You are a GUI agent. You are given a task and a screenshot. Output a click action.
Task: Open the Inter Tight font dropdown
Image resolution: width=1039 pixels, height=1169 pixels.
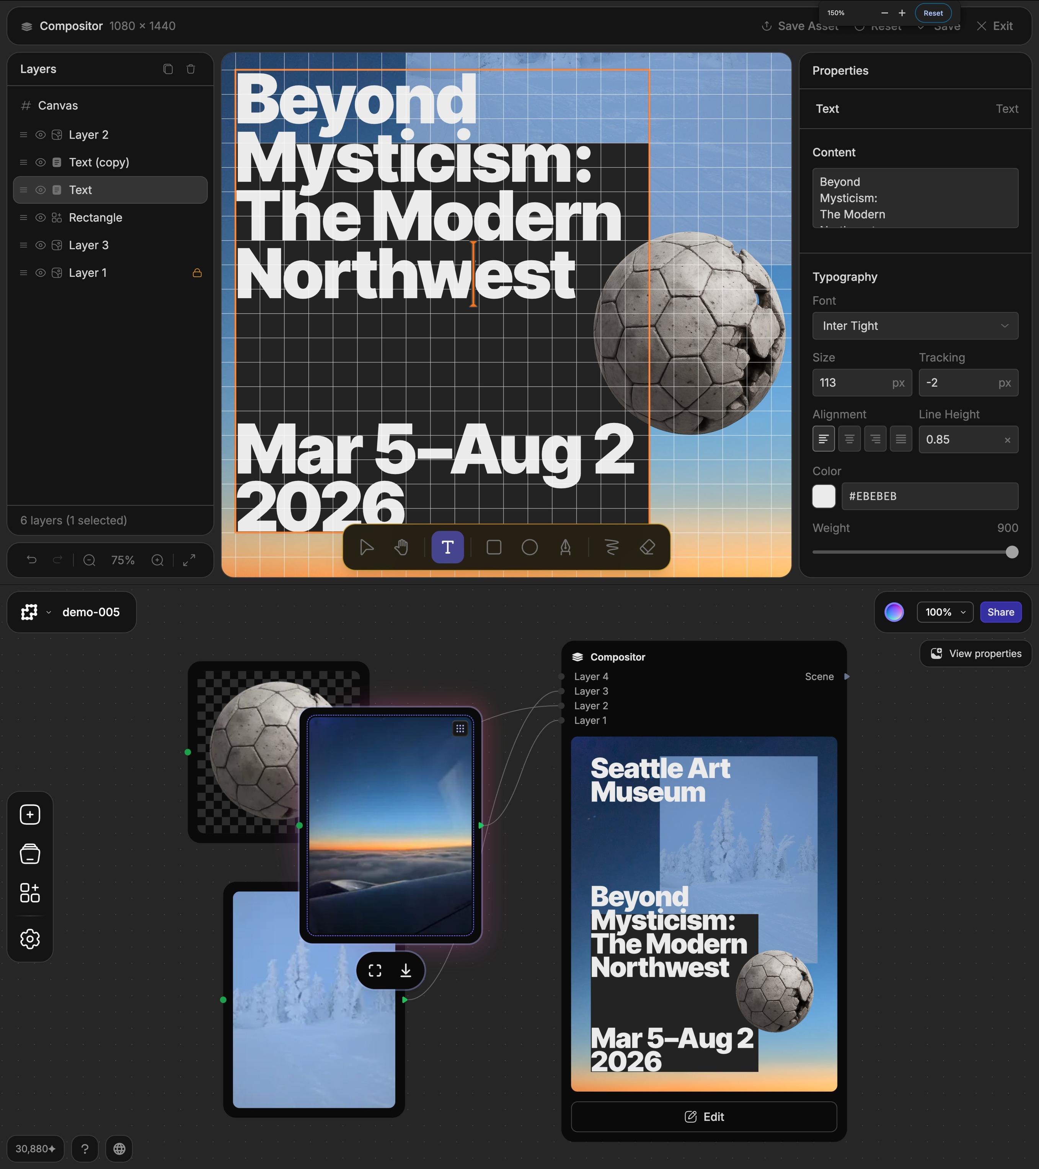tap(915, 326)
